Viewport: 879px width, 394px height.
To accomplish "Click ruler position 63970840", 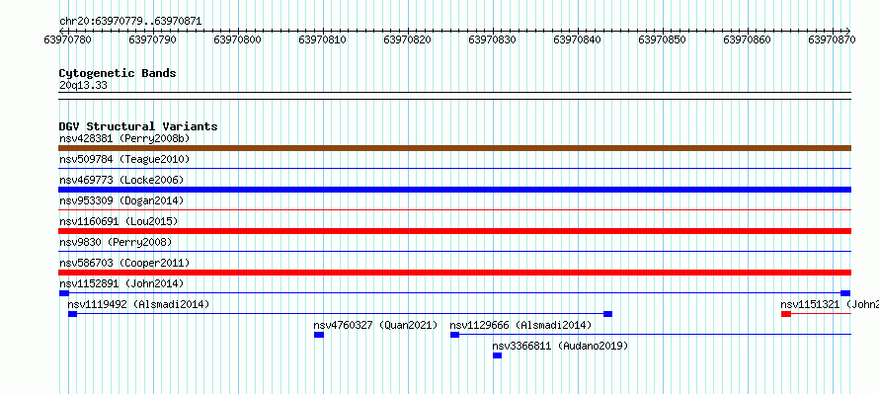I will pos(578,39).
